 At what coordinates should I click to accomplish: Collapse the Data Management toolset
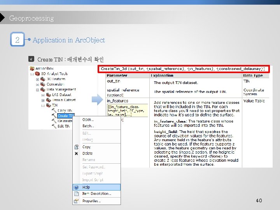(37, 90)
